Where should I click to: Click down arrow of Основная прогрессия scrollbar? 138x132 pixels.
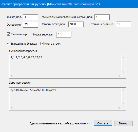[123, 72]
